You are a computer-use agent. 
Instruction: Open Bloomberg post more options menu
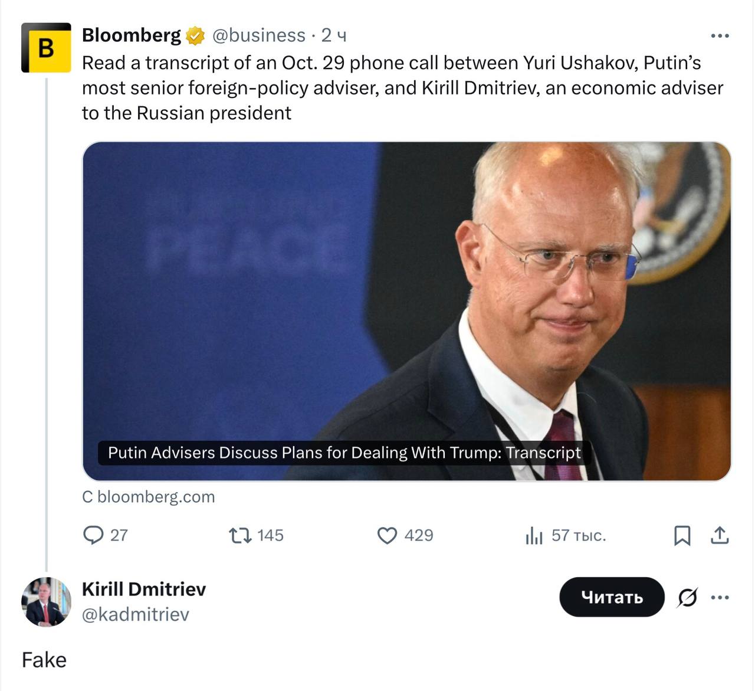pos(720,36)
